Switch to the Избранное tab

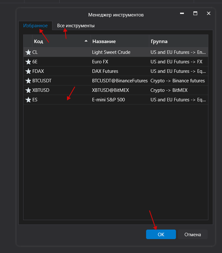[x=36, y=26]
